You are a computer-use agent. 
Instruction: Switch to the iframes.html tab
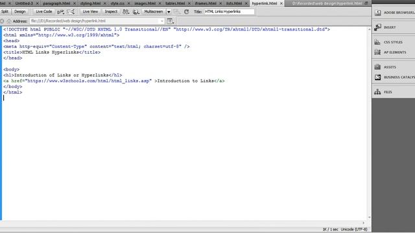[x=206, y=3]
